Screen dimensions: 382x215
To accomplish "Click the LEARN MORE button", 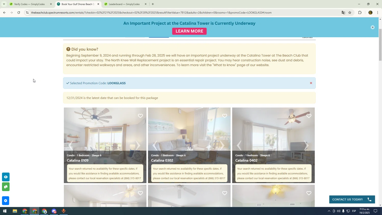I will tap(189, 31).
